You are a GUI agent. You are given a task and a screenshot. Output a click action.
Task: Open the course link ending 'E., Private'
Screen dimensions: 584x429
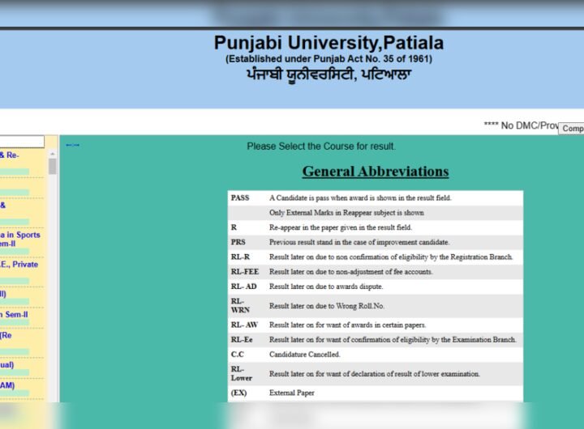pos(19,265)
